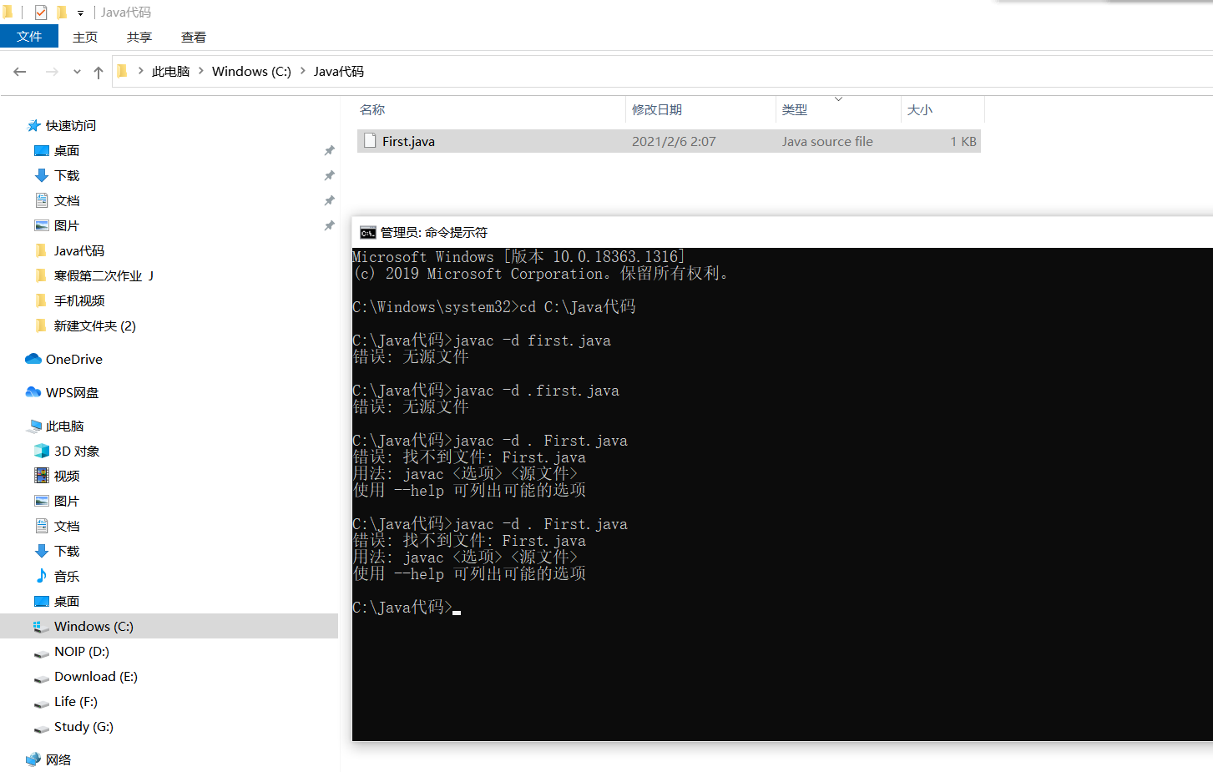The height and width of the screenshot is (772, 1213).
Task: Select 快速访问 in navigation pane
Action: coord(71,125)
